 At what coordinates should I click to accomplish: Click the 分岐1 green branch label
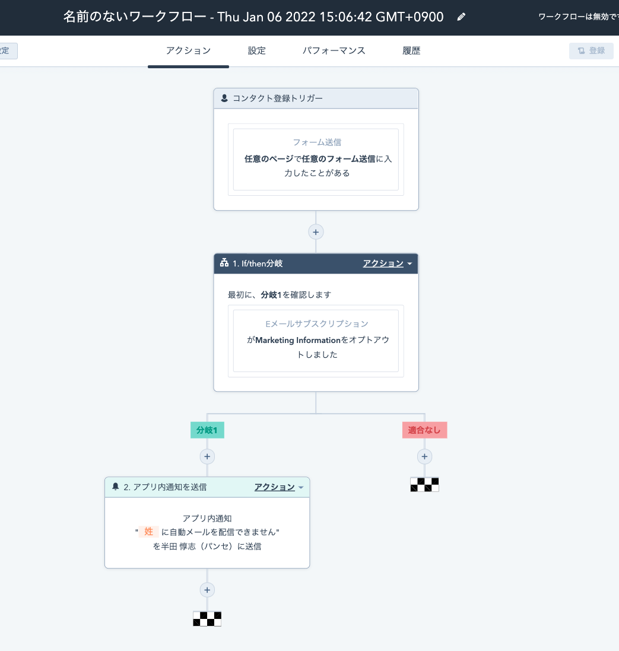207,430
